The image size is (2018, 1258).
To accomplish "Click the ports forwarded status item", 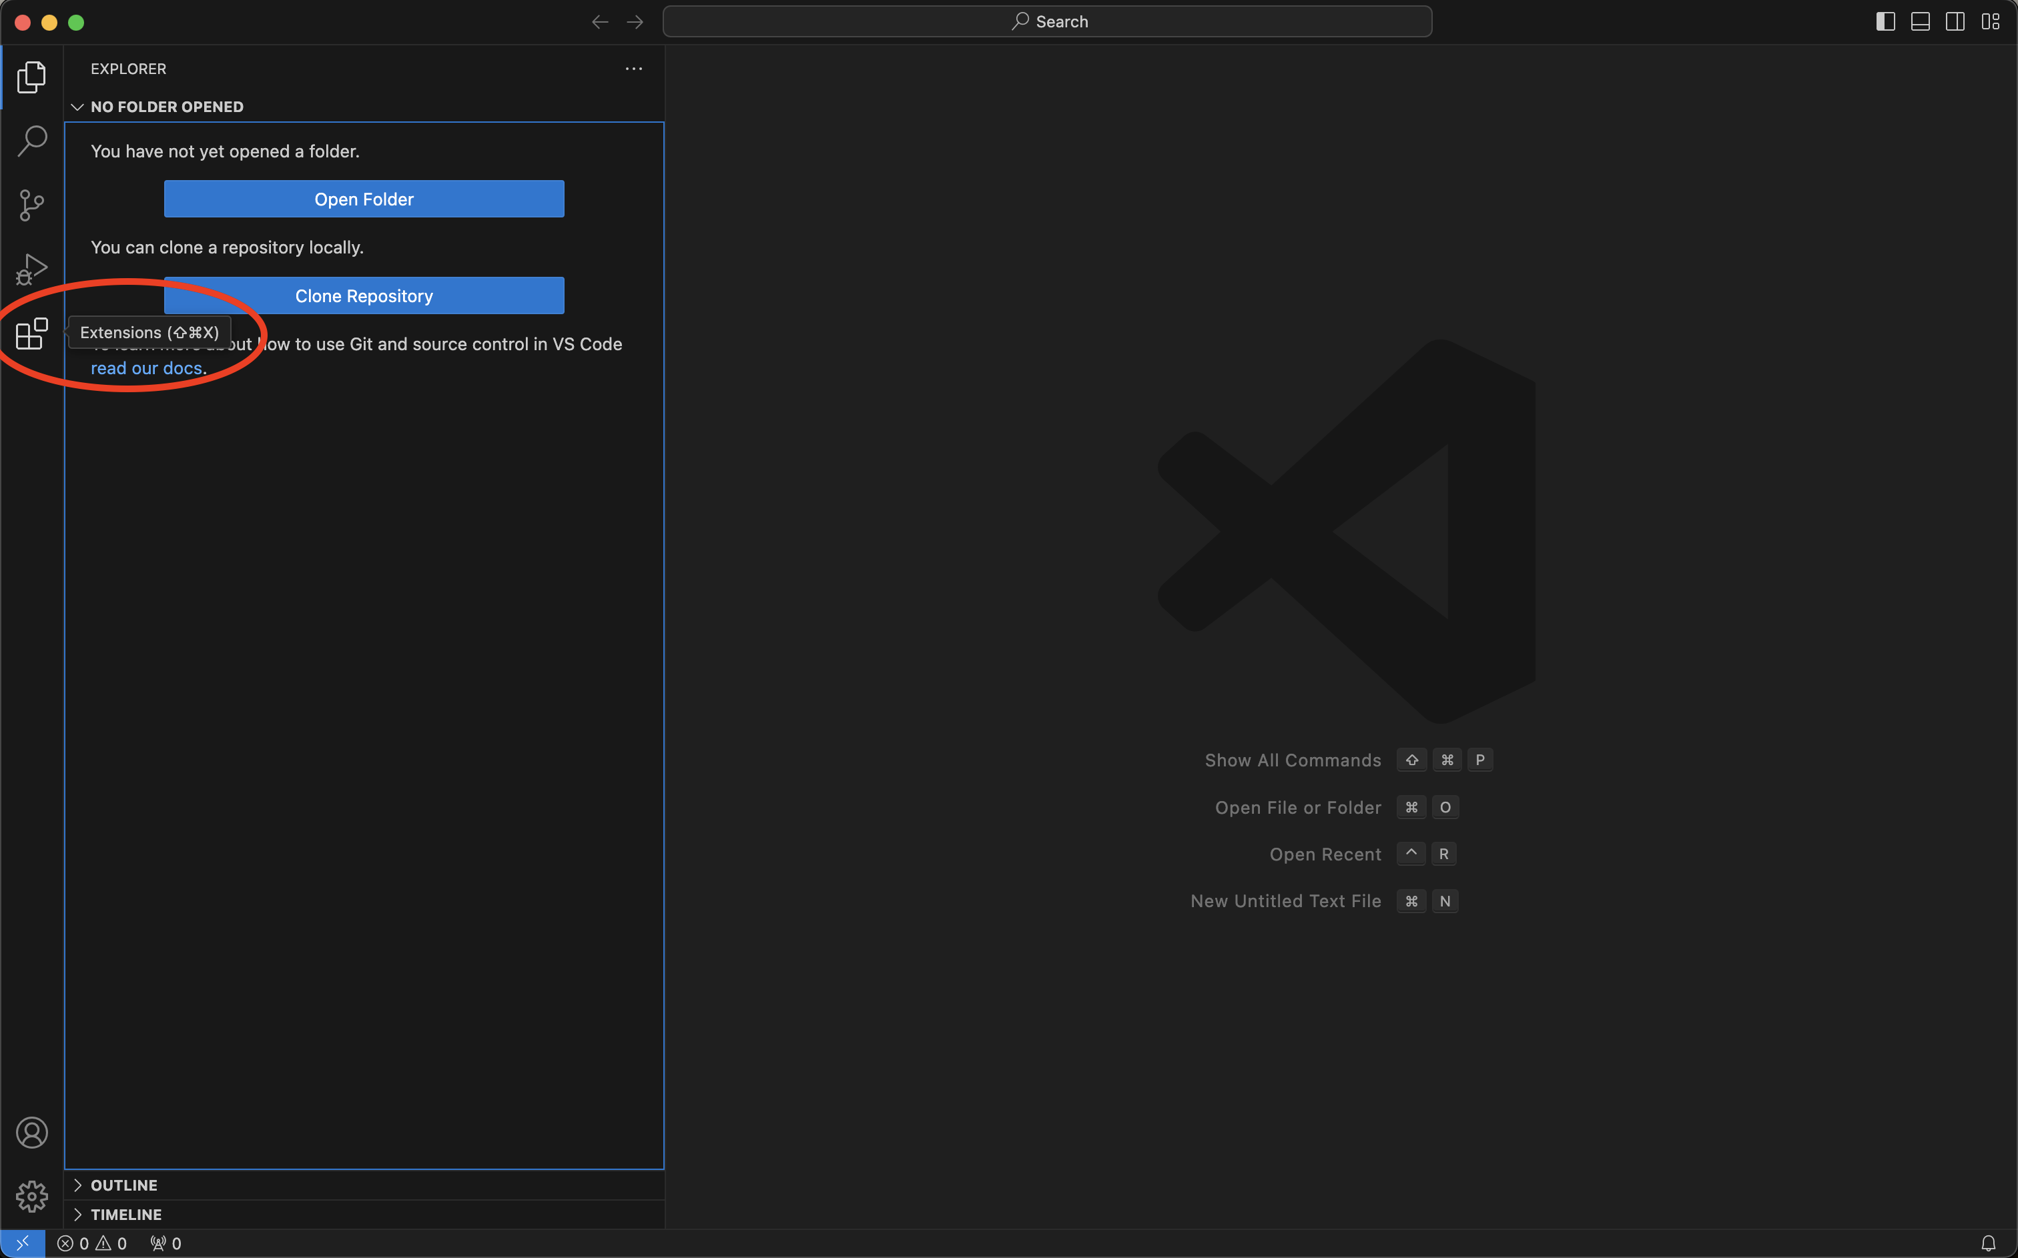I will (x=165, y=1243).
